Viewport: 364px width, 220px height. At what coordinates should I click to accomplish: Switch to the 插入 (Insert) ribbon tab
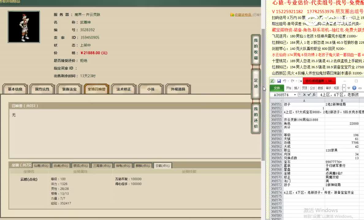[297, 88]
